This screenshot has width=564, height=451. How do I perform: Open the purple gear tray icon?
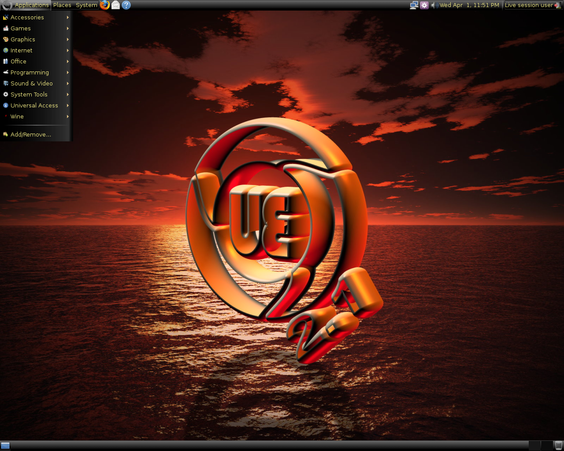click(x=424, y=5)
